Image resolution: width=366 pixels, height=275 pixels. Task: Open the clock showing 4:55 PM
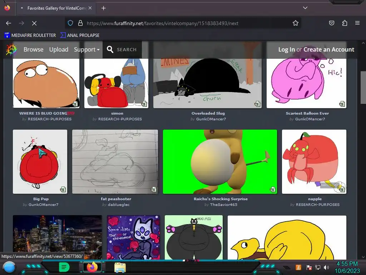(x=347, y=267)
